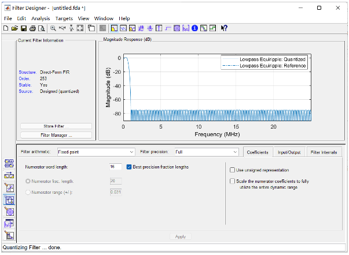This screenshot has height=255, width=349.
Task: Enable Use unsigned representation checkbox
Action: [x=232, y=170]
